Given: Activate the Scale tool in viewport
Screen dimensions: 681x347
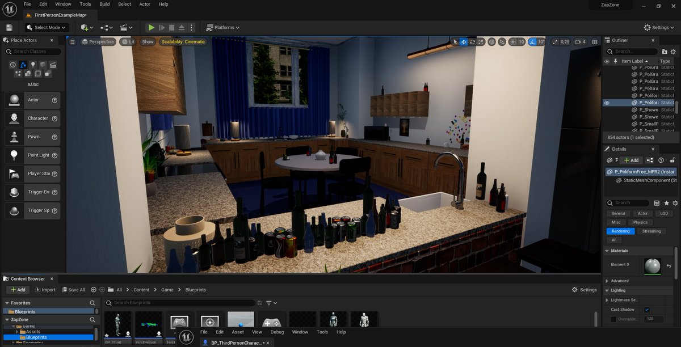Looking at the screenshot, I should click(481, 42).
